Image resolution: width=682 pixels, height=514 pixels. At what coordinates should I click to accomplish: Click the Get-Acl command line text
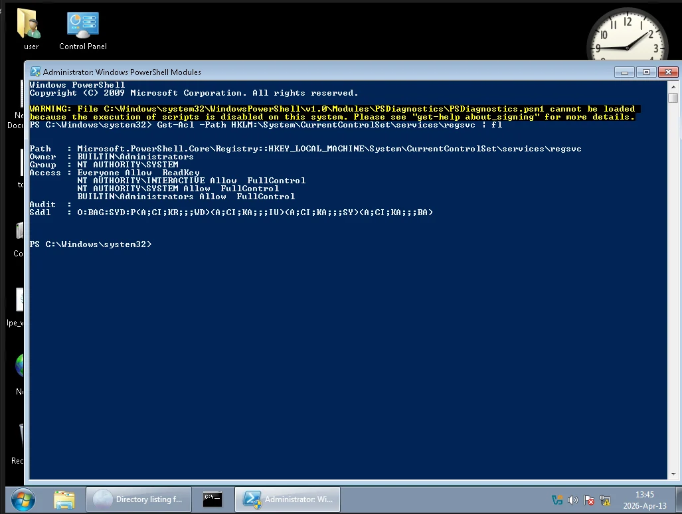[x=329, y=126]
